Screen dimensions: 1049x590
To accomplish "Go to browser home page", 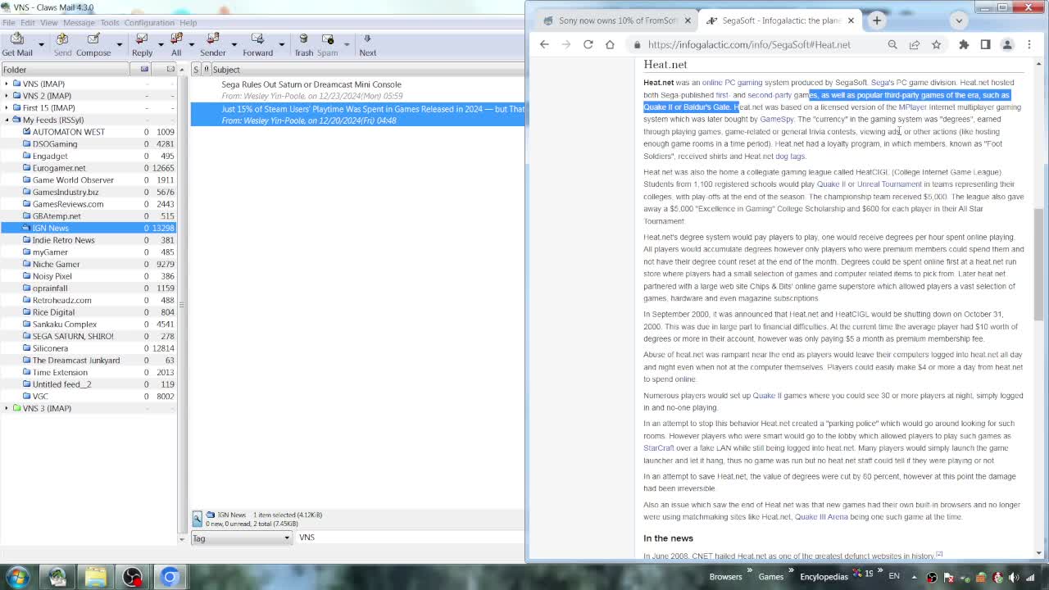I will coord(610,44).
